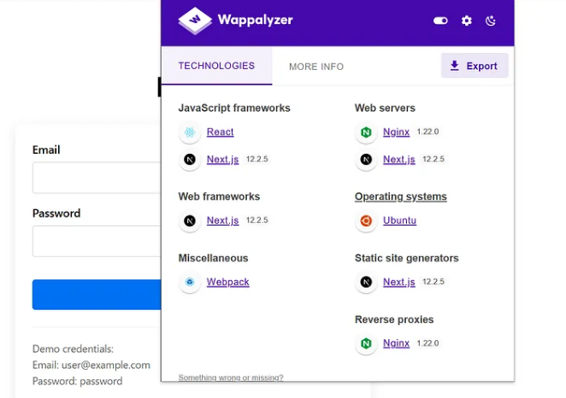Click Nginx icon under Reverse proxies
This screenshot has height=398, width=566.
(366, 343)
